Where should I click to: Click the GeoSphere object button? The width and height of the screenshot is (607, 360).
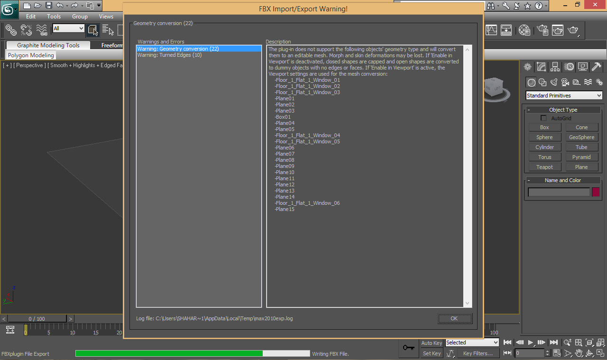coord(581,137)
